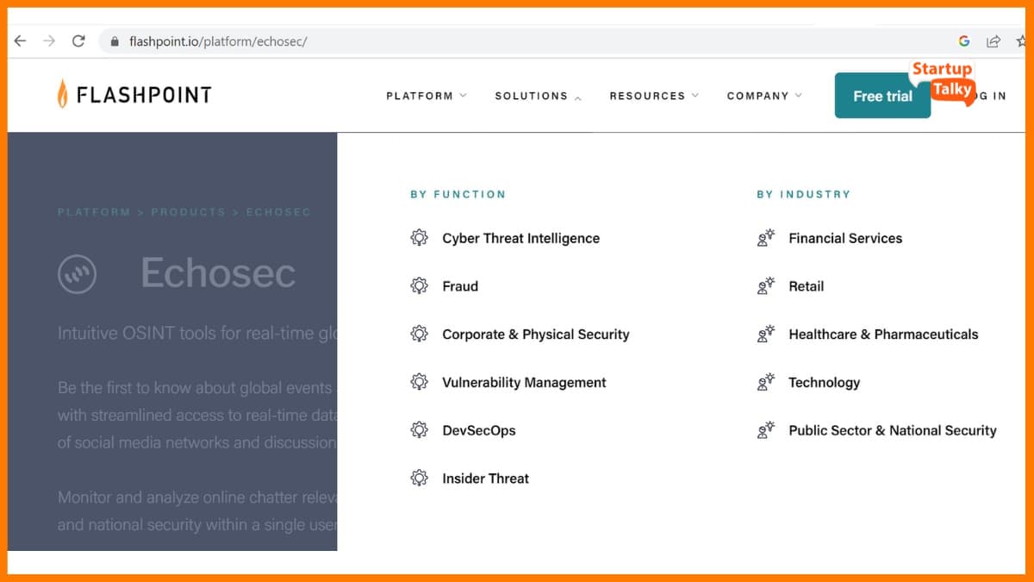Click the person icon beside Technology
The width and height of the screenshot is (1034, 582).
765,382
